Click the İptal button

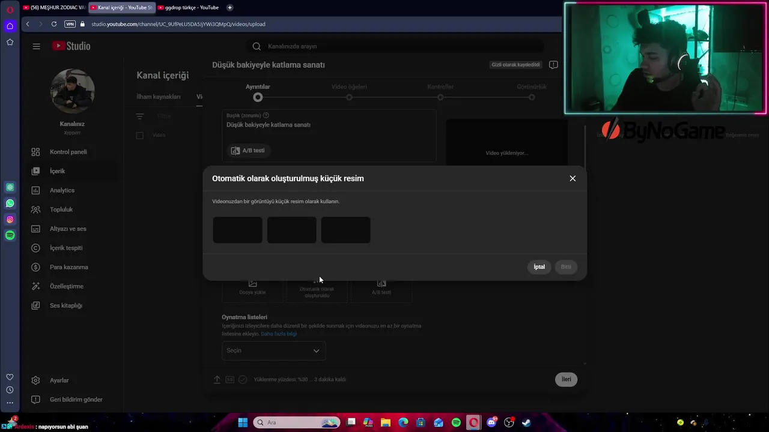tap(540, 267)
